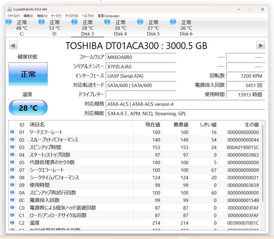Switch to the Disk 4 tab label
The image size is (274, 239).
(x=120, y=34)
